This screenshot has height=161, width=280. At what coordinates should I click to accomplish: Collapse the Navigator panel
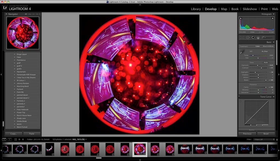coord(6,14)
